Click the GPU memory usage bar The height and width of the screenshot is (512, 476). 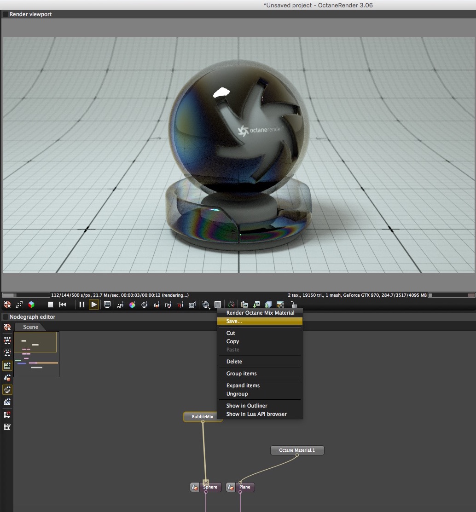coord(452,295)
